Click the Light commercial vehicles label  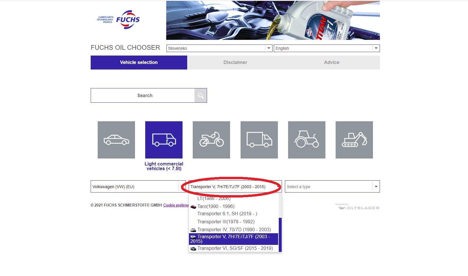coord(164,166)
